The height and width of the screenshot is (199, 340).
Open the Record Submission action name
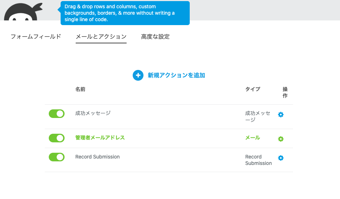98,157
